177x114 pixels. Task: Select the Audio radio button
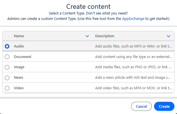7,46
